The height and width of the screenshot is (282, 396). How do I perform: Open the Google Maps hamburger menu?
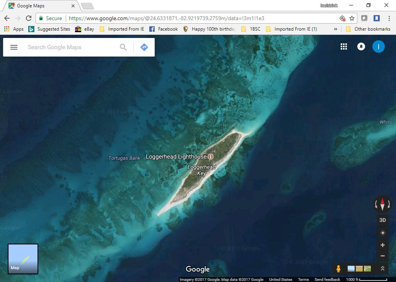pos(14,47)
